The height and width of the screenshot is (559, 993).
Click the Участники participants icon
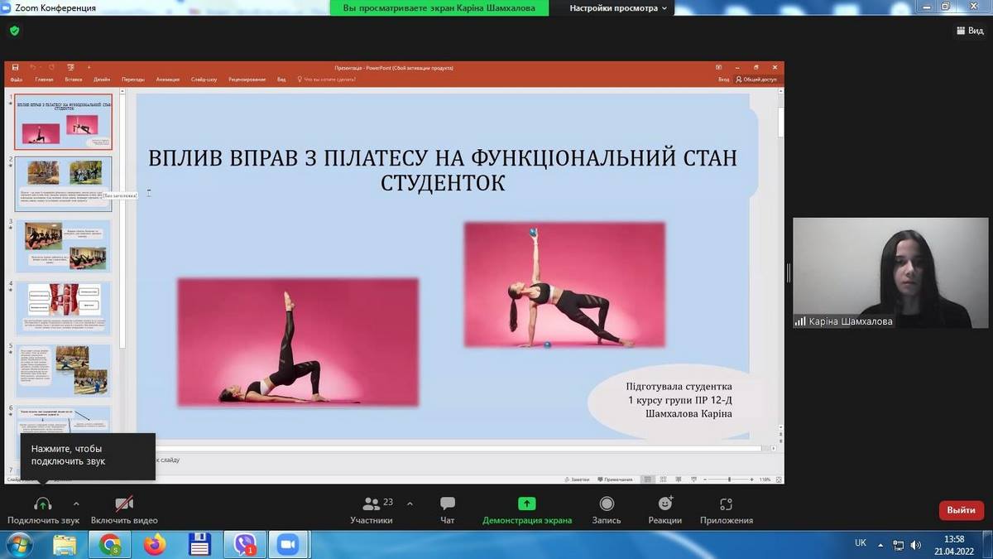372,504
